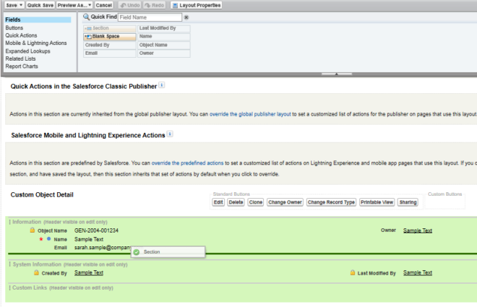Click the Classic Publisher info icon
Viewport: 477px width, 307px height.
click(162, 85)
